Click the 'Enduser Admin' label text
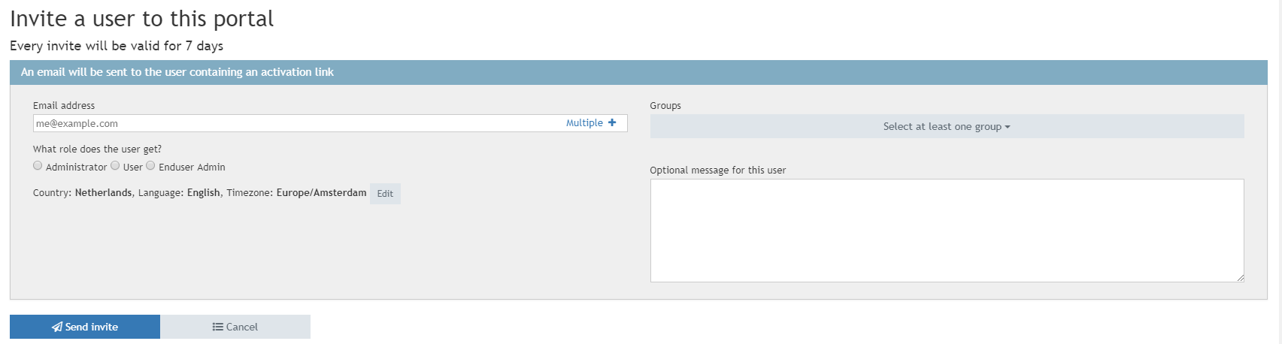This screenshot has width=1282, height=344. pyautogui.click(x=192, y=167)
